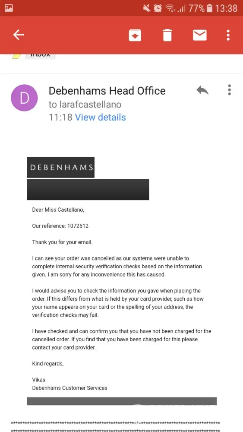Mark email as unread with the envelope icon
The image size is (243, 432).
(199, 35)
